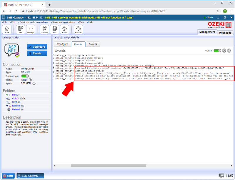Click the Inbox folder envelope icon
The height and width of the screenshot is (180, 235).
[8, 95]
